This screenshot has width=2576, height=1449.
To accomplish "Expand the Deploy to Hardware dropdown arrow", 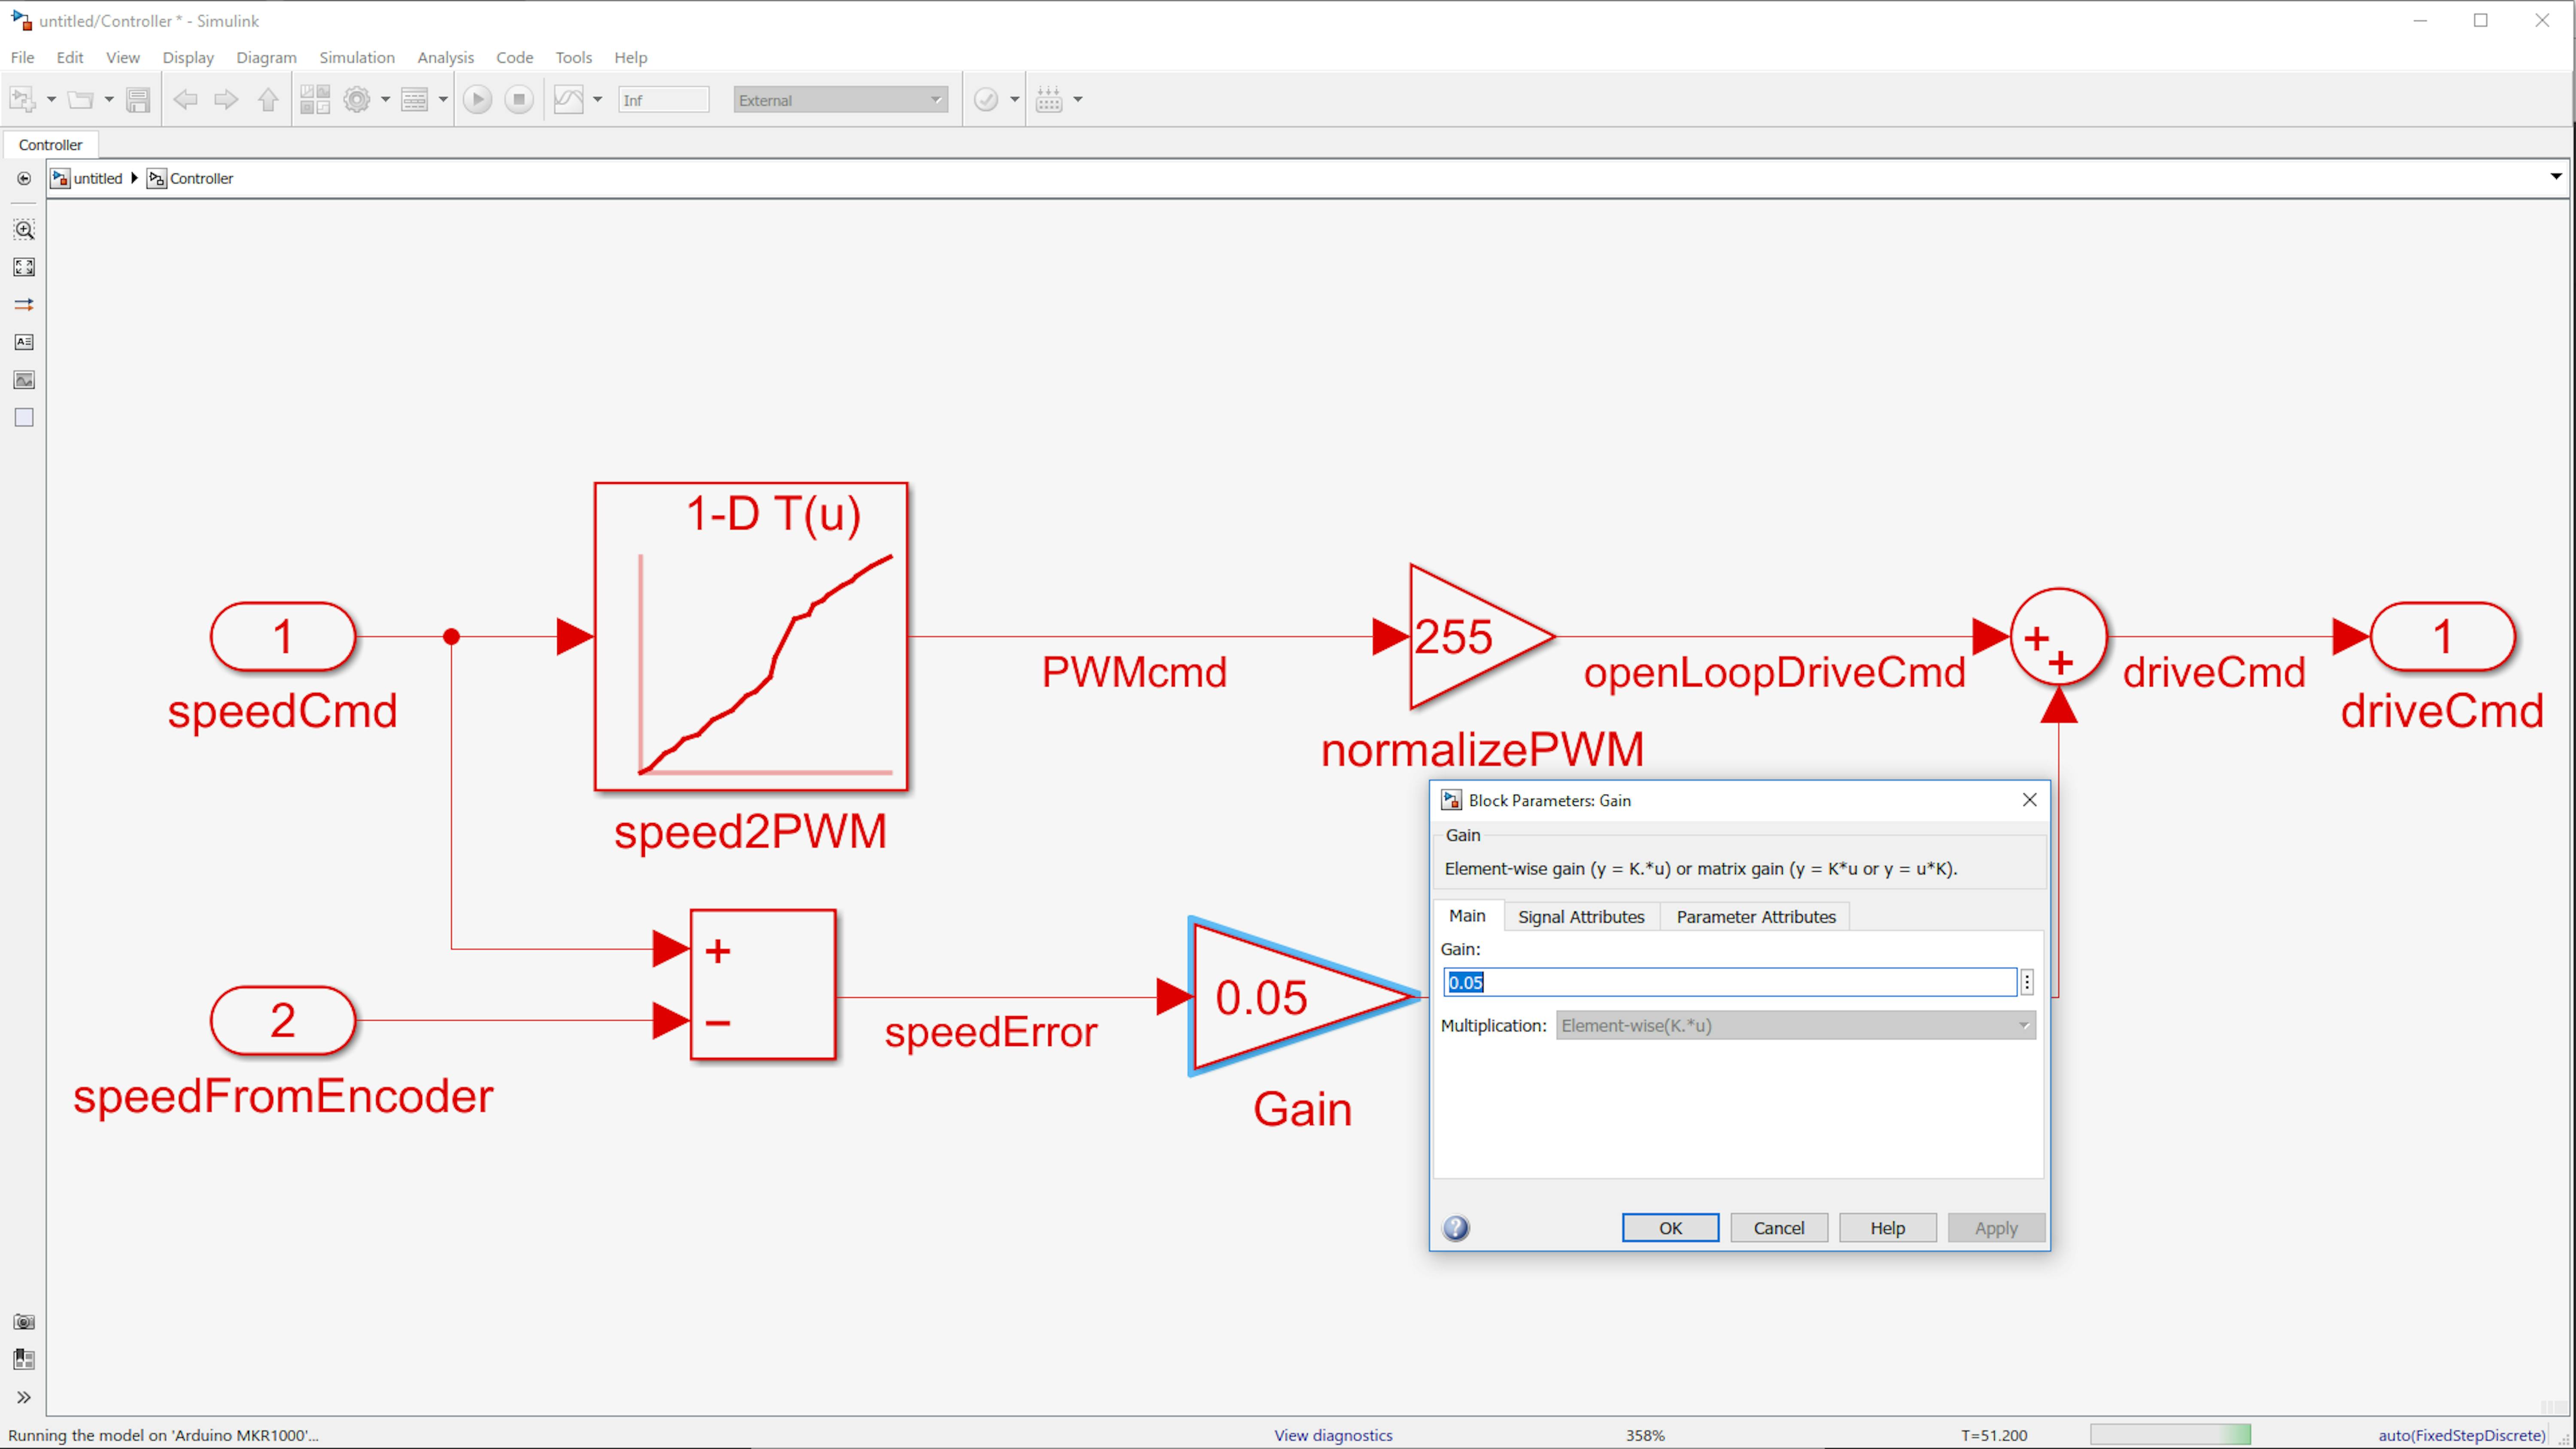I will point(1078,100).
